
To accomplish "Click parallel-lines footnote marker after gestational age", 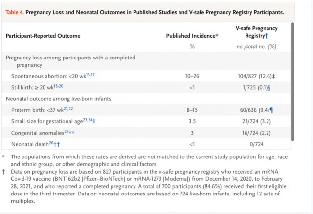I will tap(93, 121).
